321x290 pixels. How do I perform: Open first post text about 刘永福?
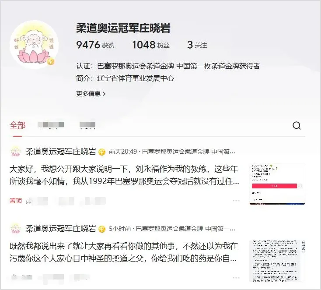click(x=124, y=175)
